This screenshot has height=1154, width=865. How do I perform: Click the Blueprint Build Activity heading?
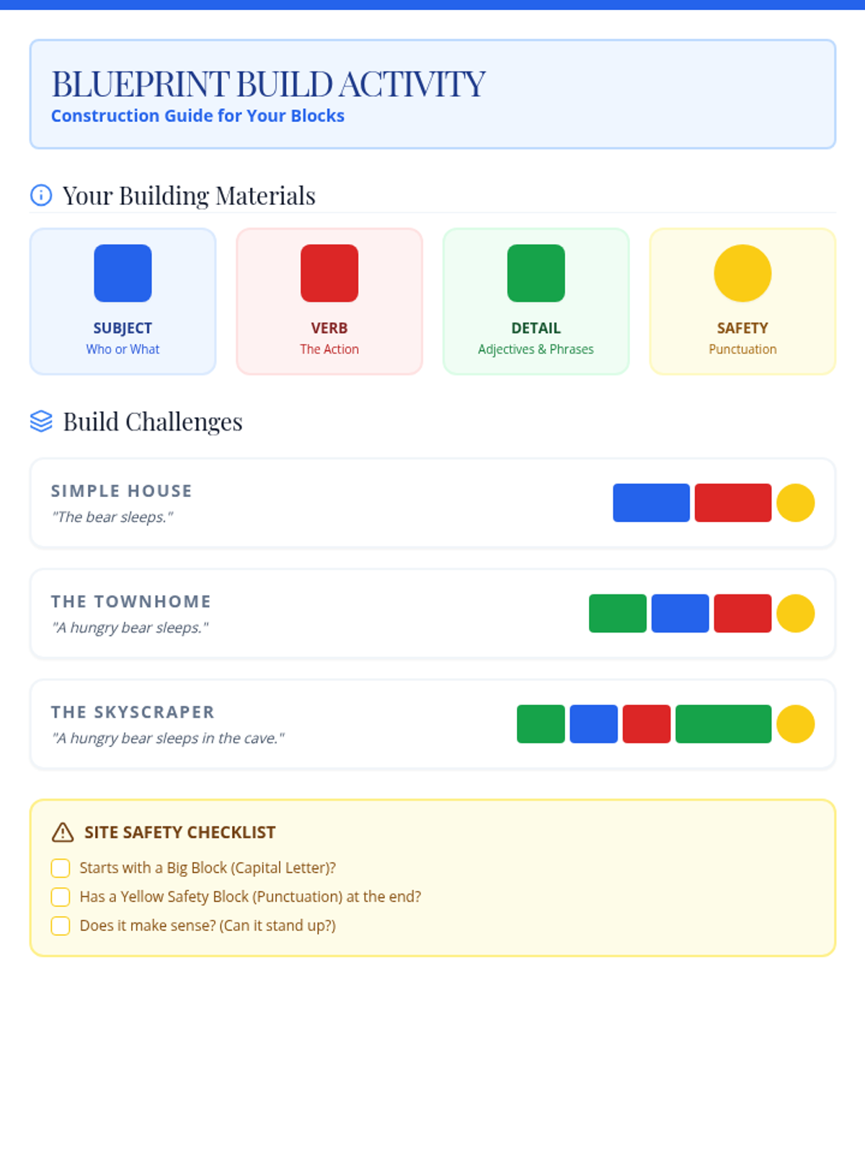(x=268, y=84)
